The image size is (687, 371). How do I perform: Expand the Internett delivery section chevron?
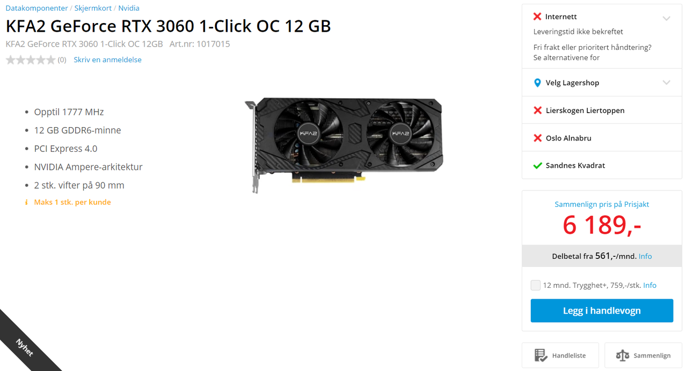pos(667,18)
